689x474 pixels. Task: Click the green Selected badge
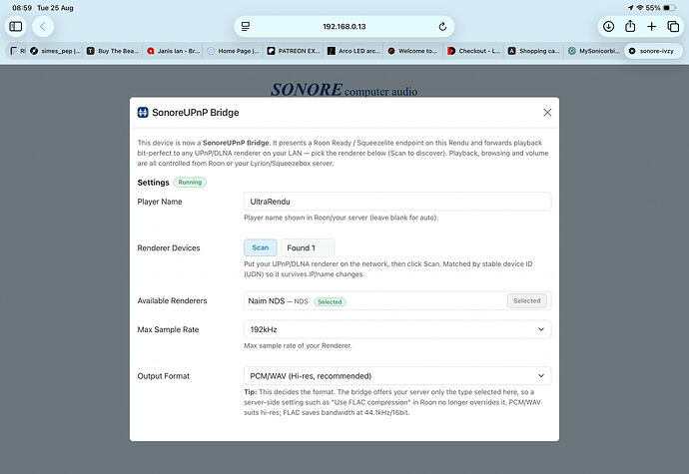coord(330,301)
